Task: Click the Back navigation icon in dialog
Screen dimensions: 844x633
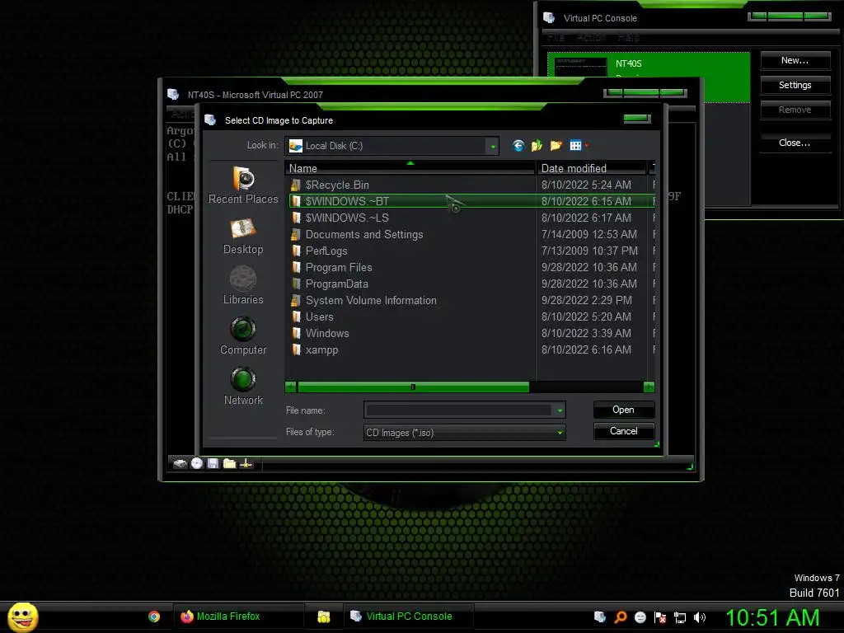Action: pos(518,145)
